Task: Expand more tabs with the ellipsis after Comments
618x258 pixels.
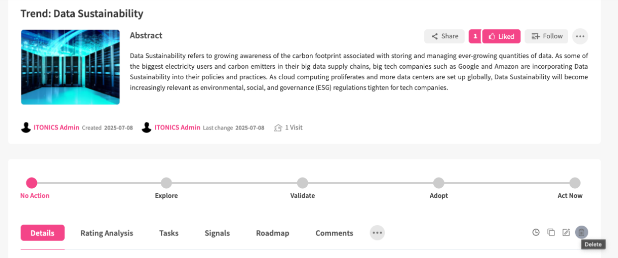Action: (377, 233)
